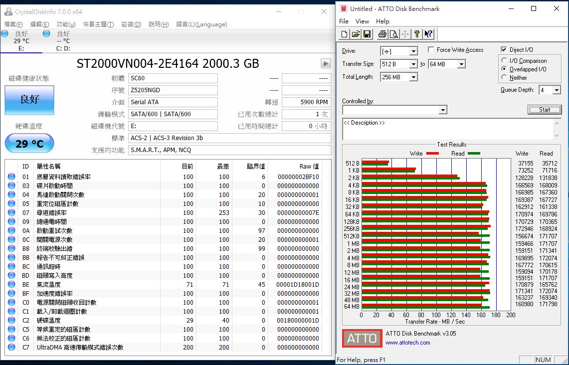Select the I/O Comparison radio button
This screenshot has width=569, height=365.
[504, 61]
